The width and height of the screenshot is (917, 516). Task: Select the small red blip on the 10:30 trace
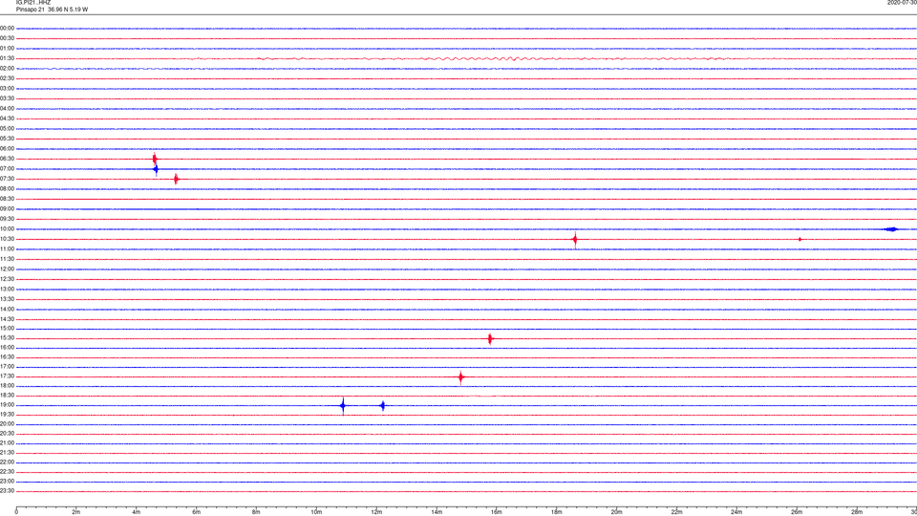click(x=800, y=239)
